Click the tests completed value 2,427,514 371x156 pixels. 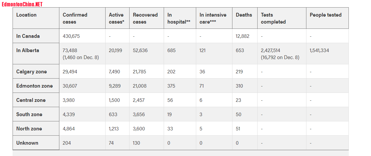point(271,50)
